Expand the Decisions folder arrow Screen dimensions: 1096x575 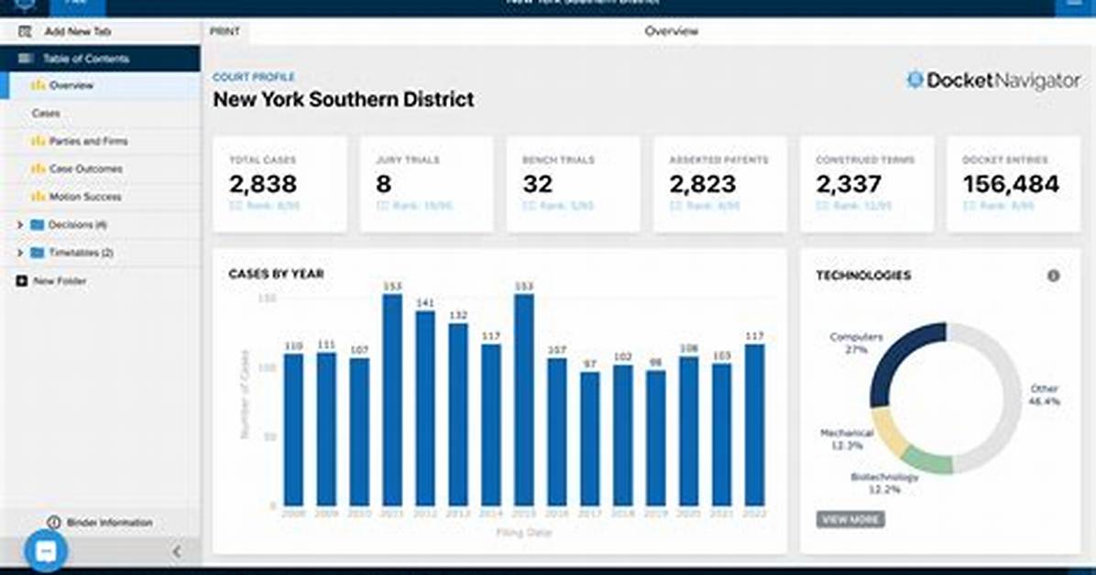19,225
